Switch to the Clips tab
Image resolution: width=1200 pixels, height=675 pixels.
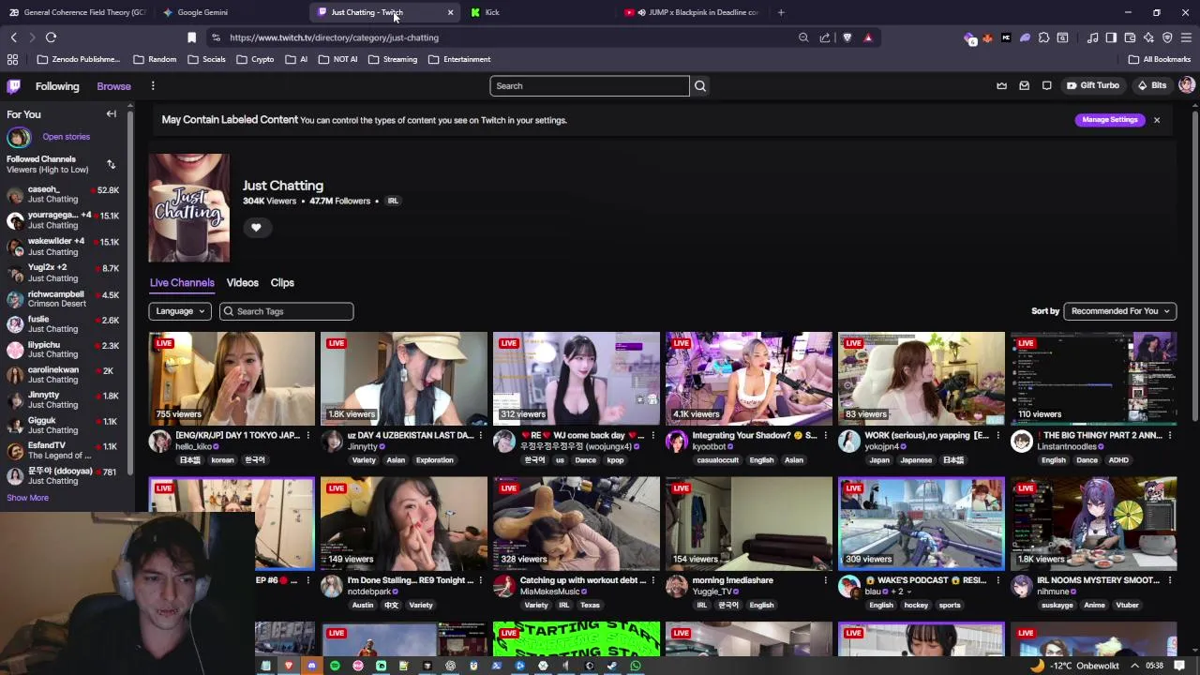[x=282, y=282]
